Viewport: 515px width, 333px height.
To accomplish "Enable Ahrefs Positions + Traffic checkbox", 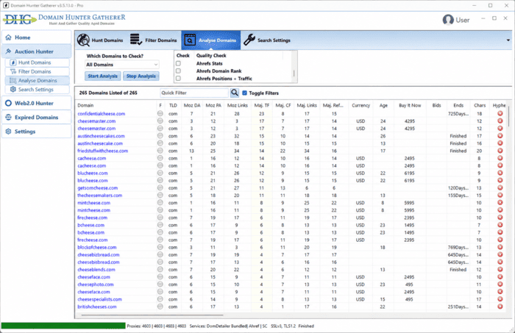I will (x=178, y=79).
